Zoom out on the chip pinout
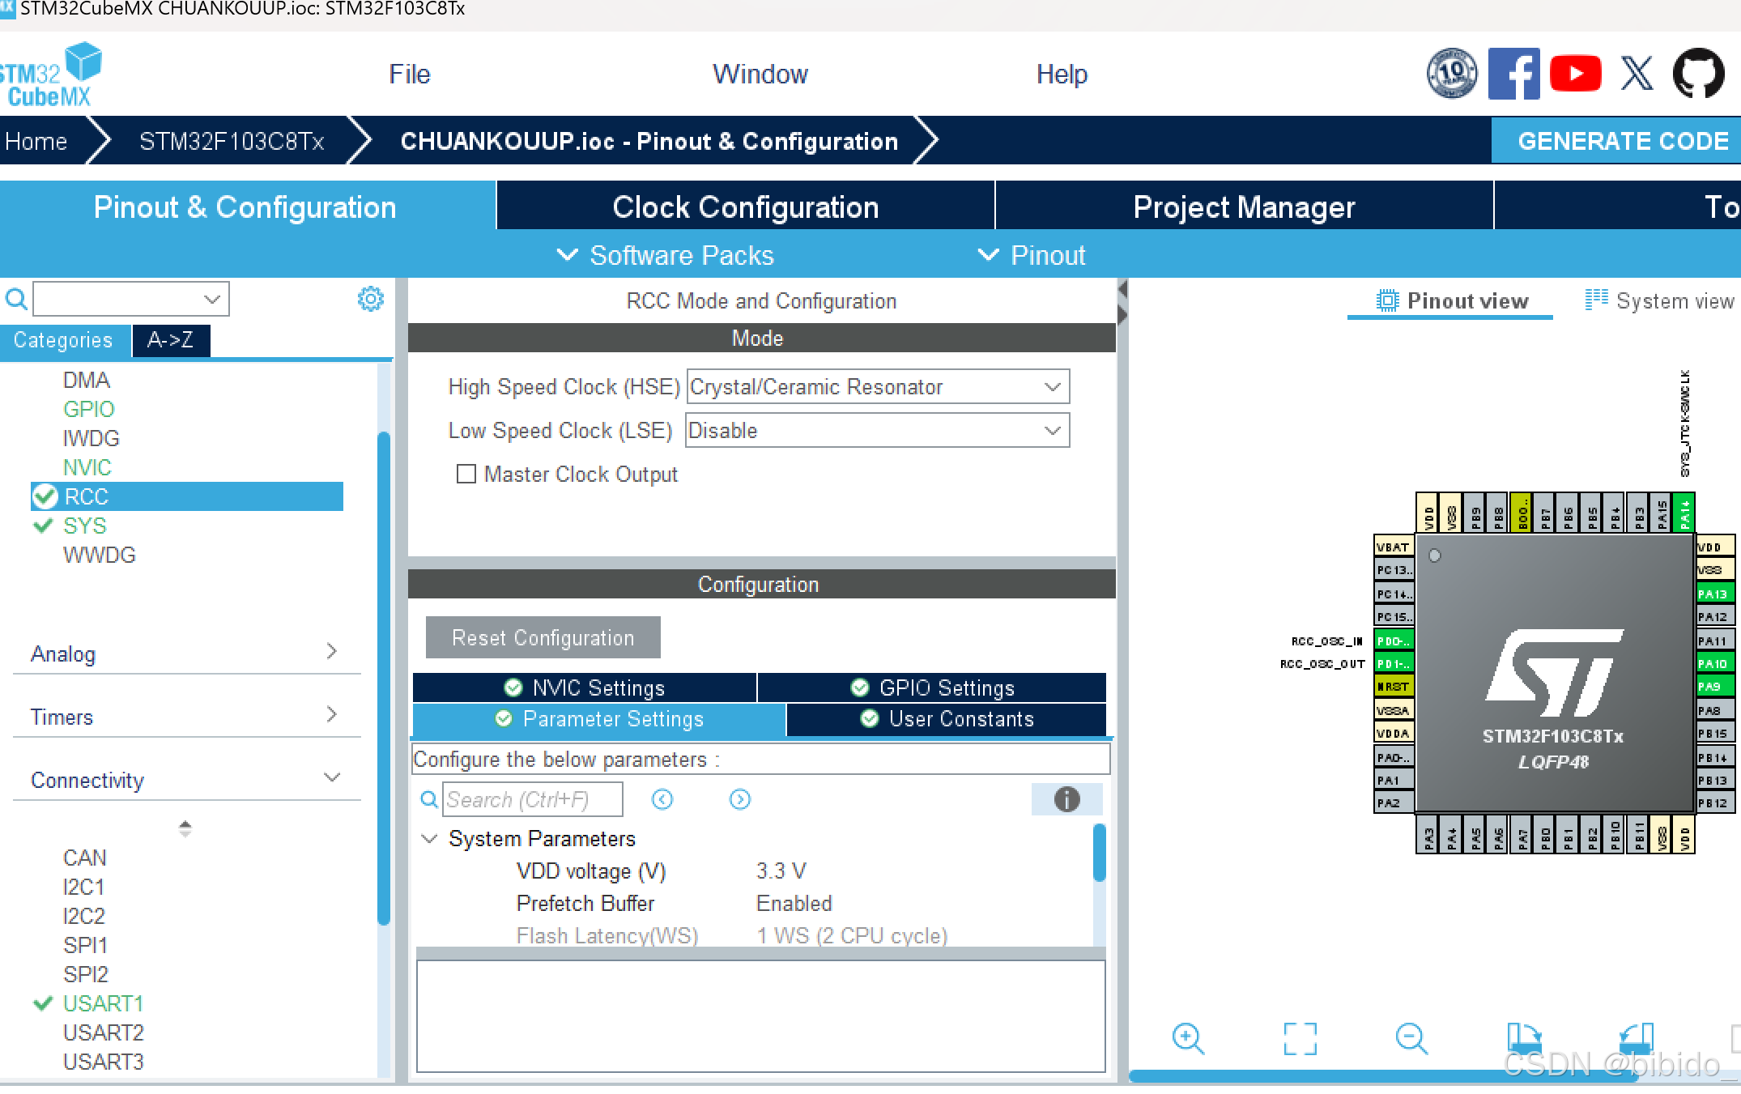This screenshot has width=1741, height=1094. coord(1411,1037)
